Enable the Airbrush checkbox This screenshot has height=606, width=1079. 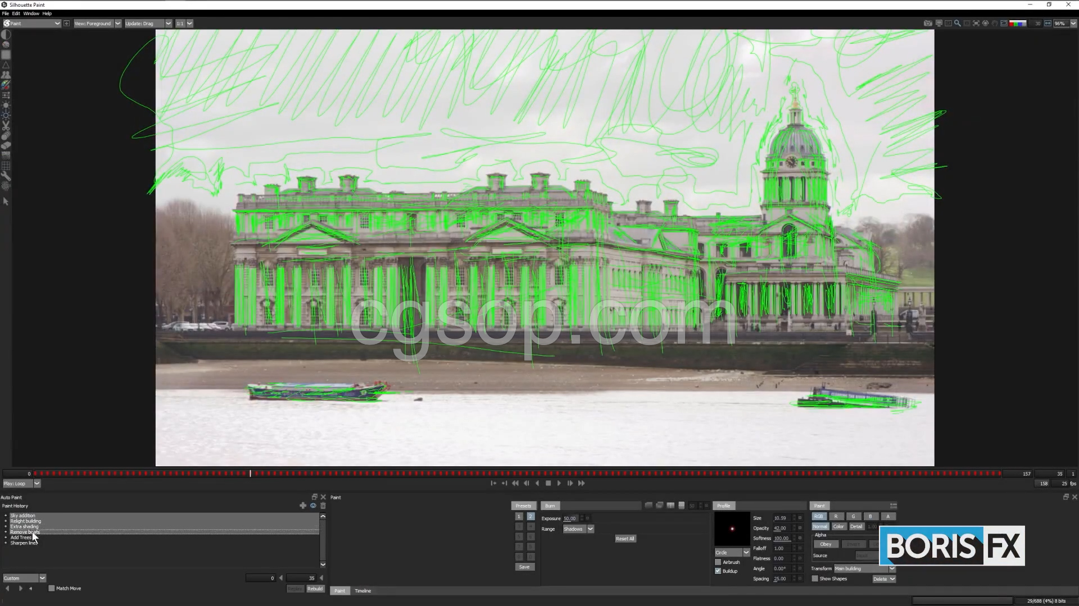point(718,562)
